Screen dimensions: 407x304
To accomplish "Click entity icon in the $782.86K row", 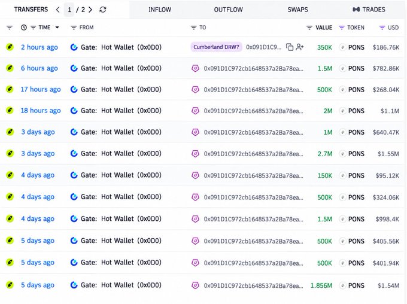I will click(195, 69).
